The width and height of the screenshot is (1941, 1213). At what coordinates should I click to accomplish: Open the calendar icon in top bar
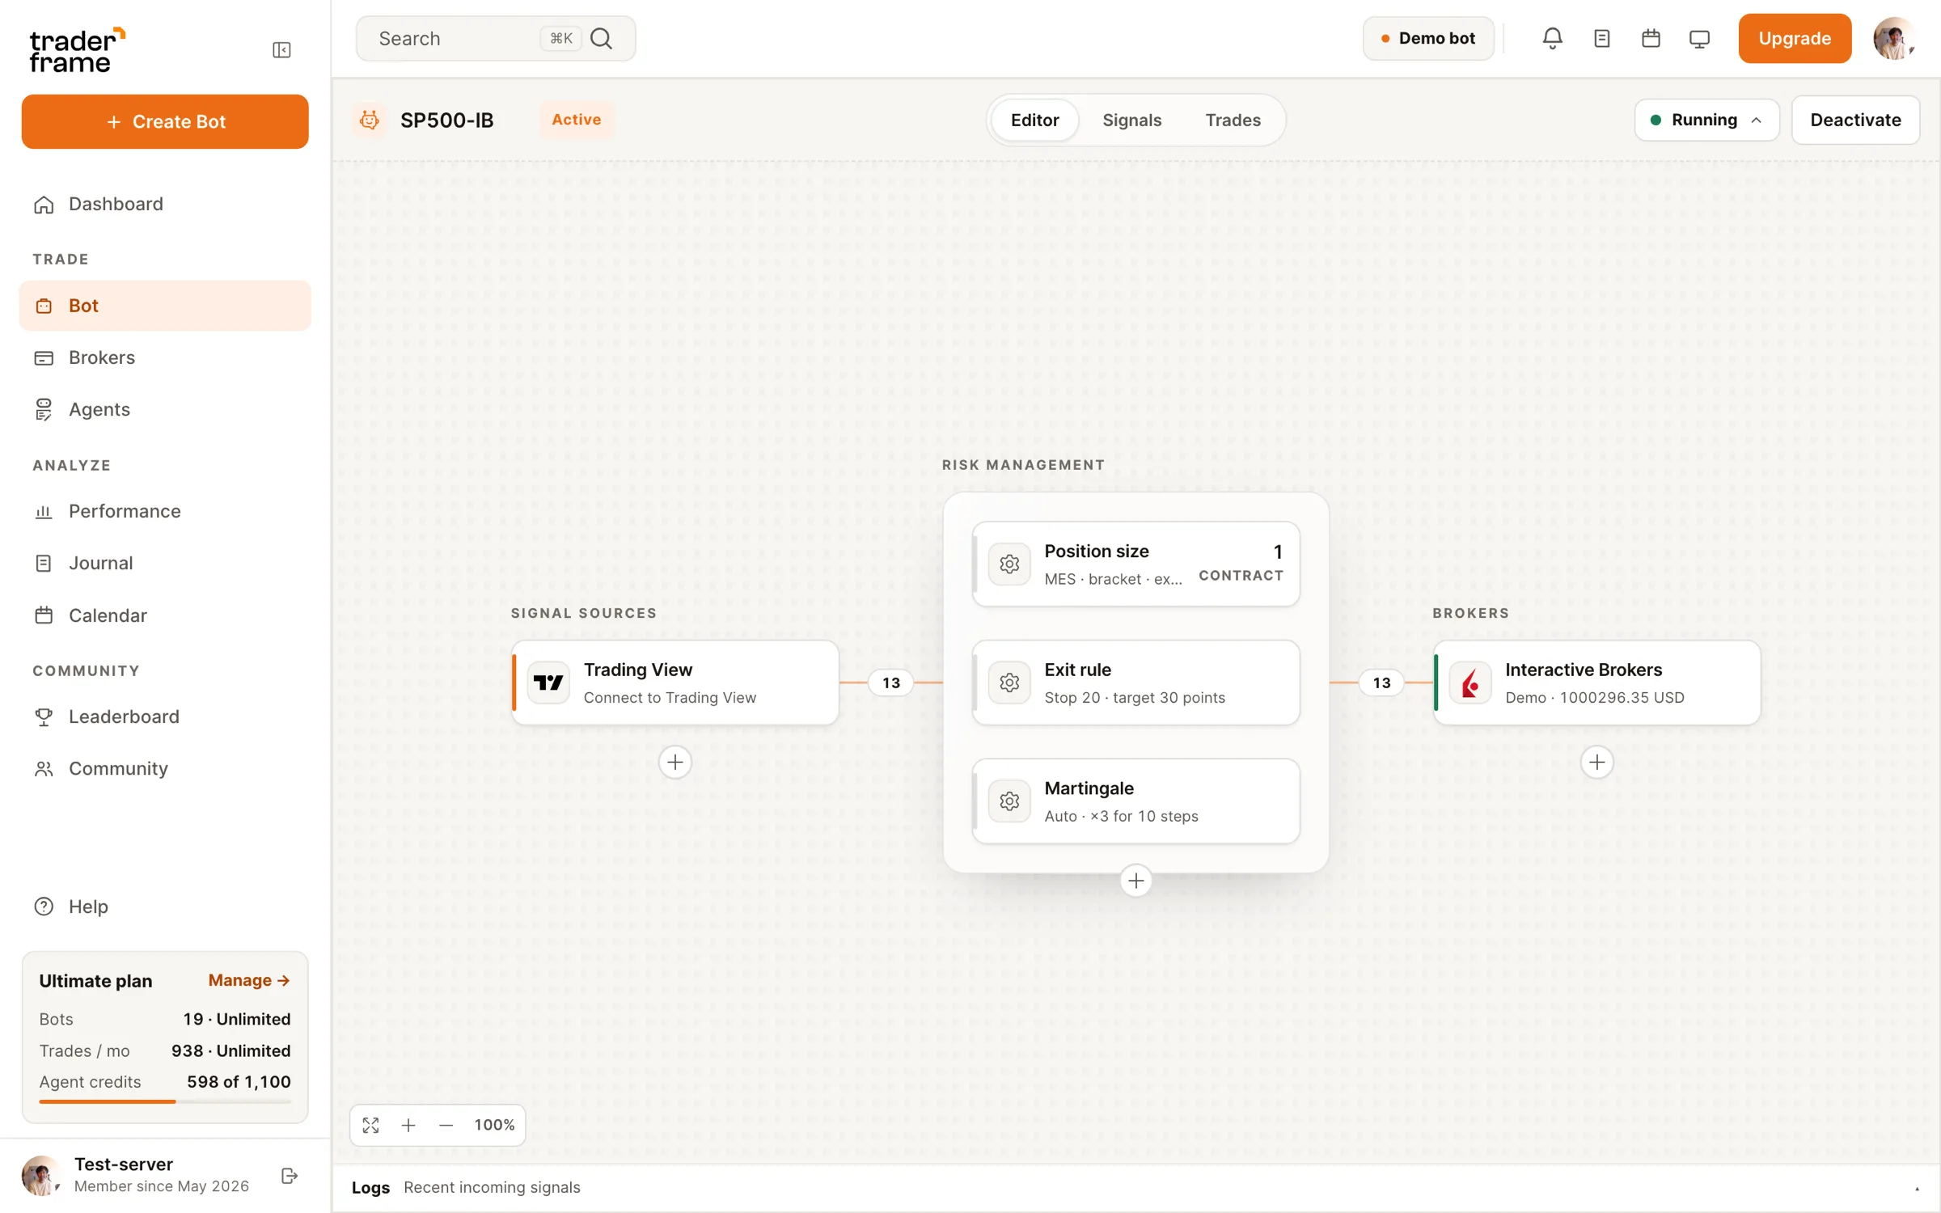coord(1651,38)
